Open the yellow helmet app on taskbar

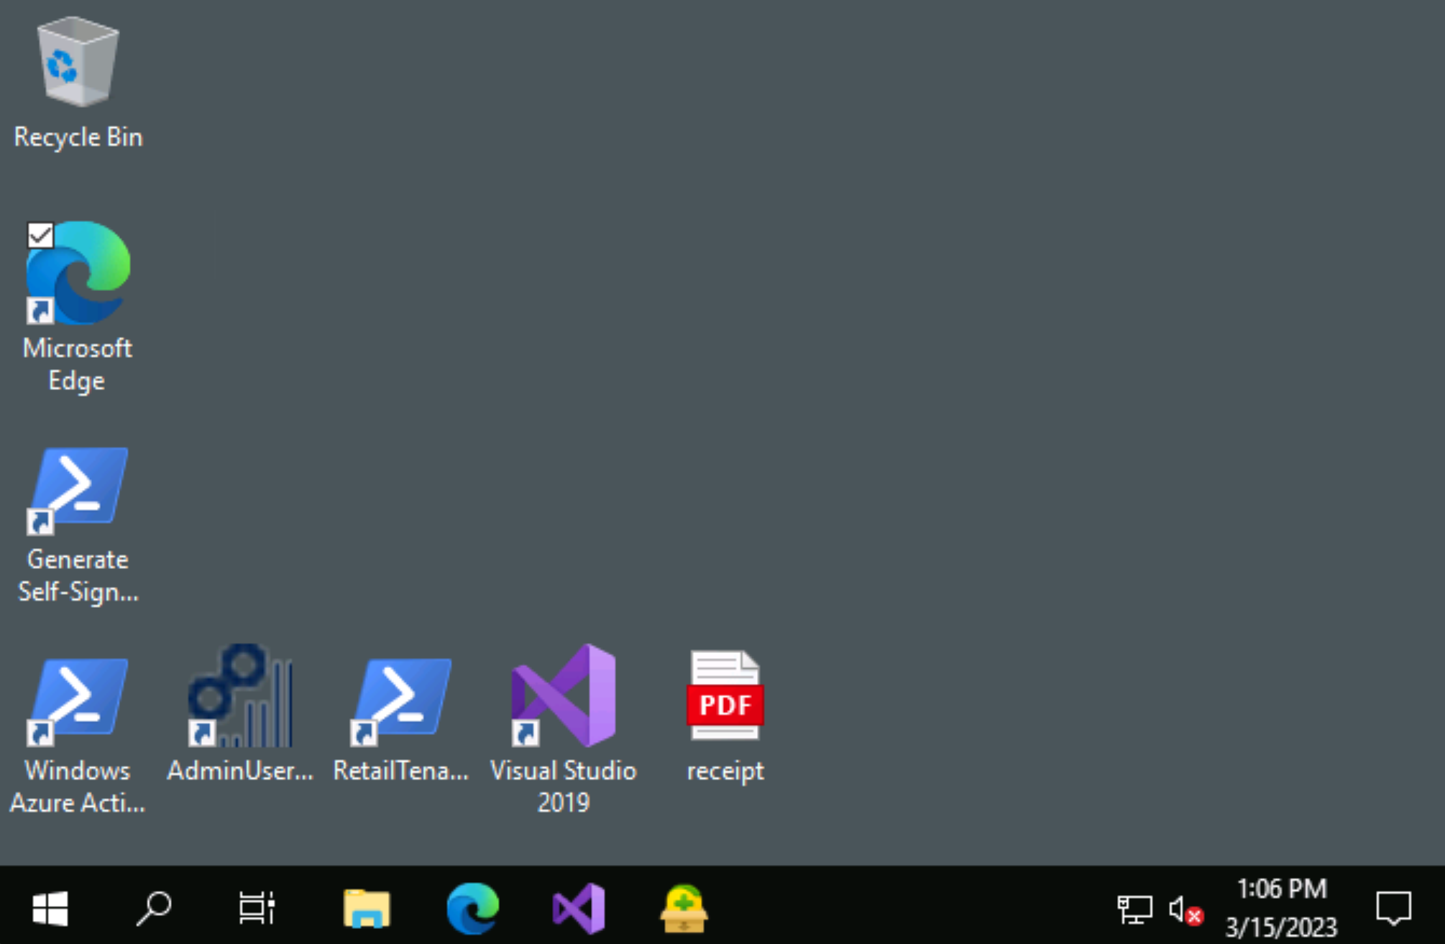tap(684, 908)
